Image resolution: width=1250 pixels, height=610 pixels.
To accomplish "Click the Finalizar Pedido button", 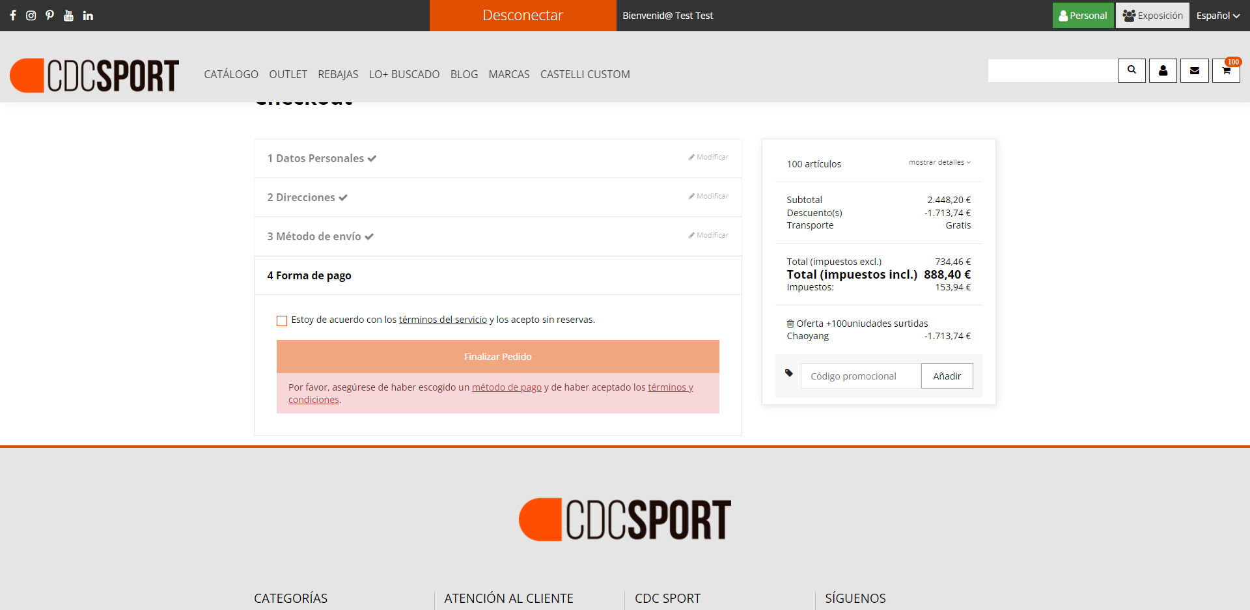I will click(x=498, y=357).
